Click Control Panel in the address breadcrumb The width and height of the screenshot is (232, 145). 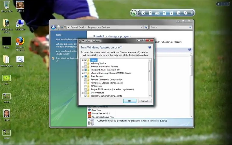77,27
